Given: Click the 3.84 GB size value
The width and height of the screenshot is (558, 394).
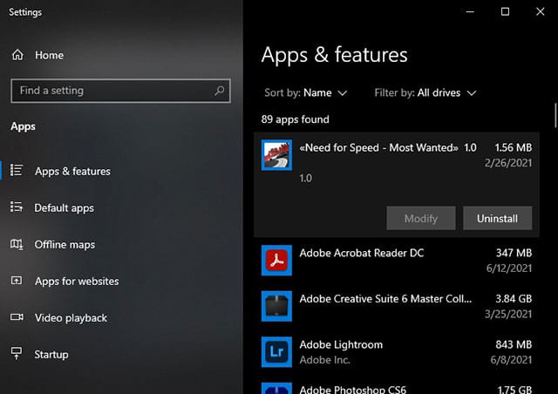Looking at the screenshot, I should (x=514, y=299).
